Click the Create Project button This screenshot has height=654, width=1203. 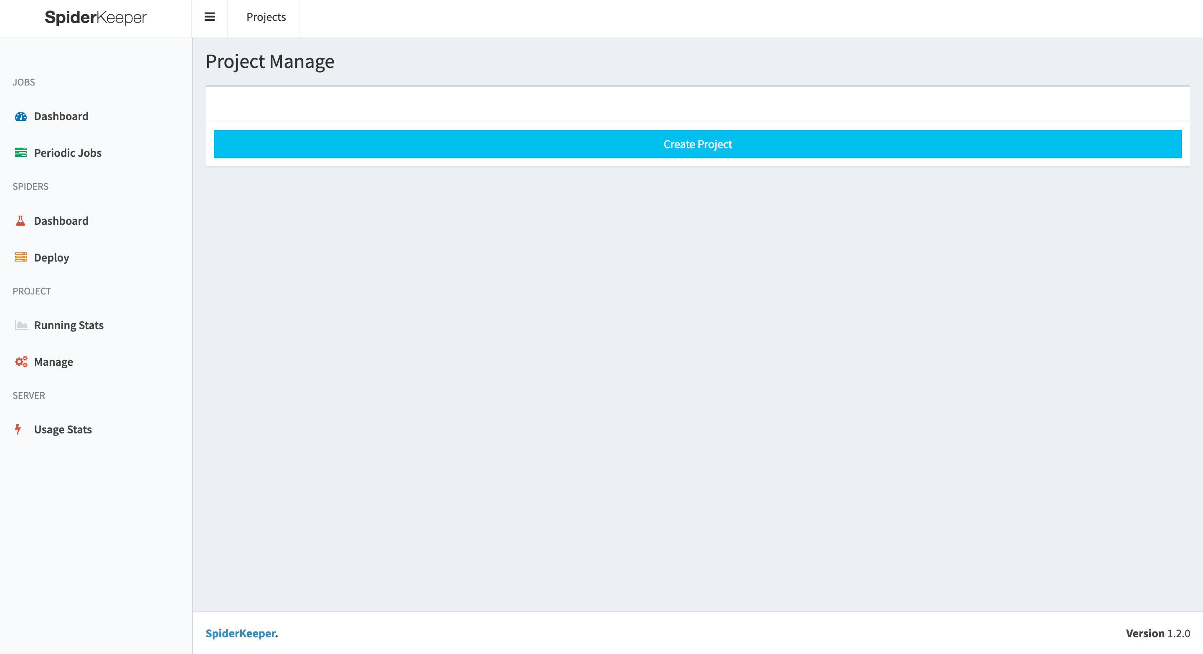pyautogui.click(x=698, y=144)
